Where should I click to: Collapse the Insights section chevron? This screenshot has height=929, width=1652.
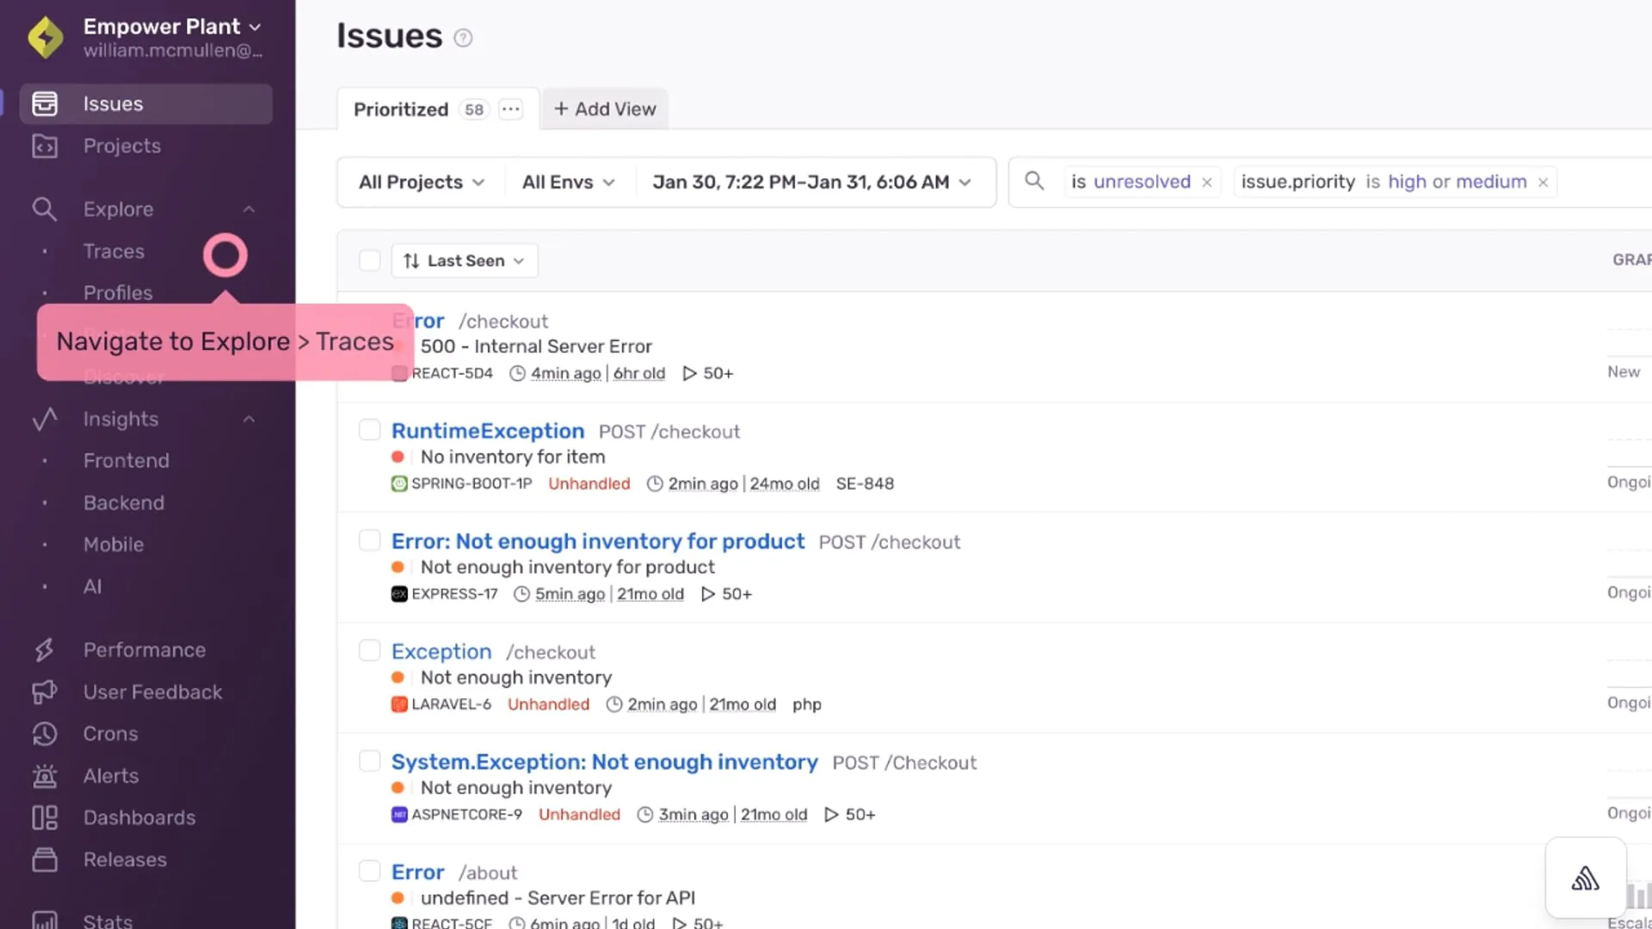(x=249, y=419)
